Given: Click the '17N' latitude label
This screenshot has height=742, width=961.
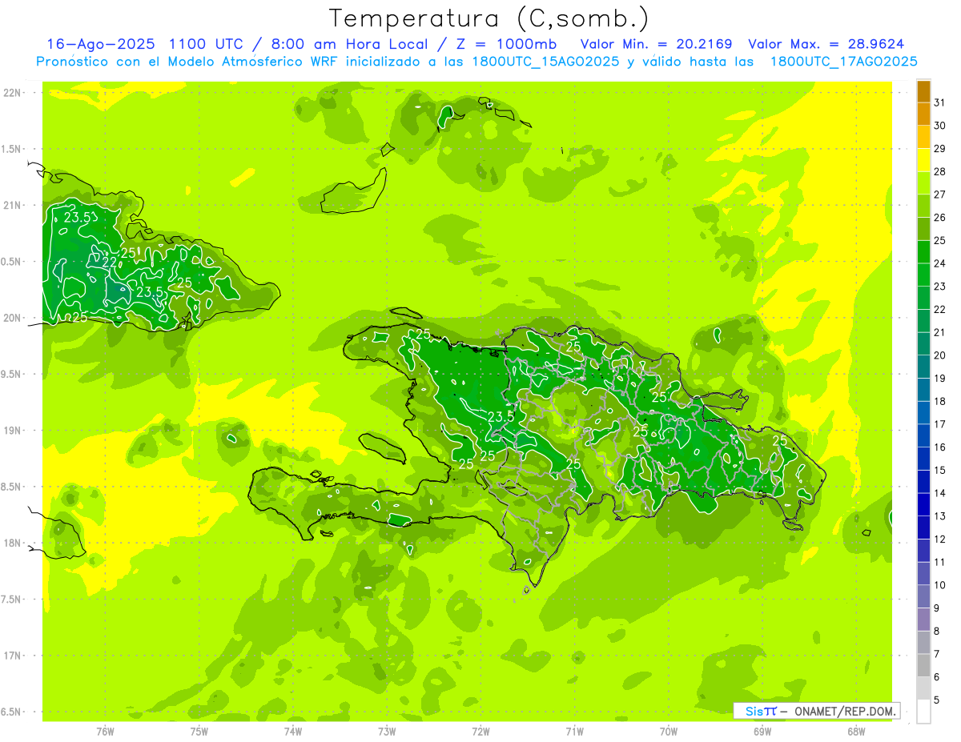Looking at the screenshot, I should [12, 656].
